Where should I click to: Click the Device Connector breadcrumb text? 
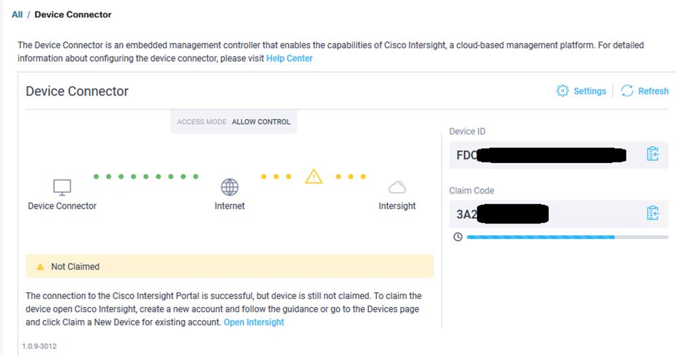coord(73,14)
